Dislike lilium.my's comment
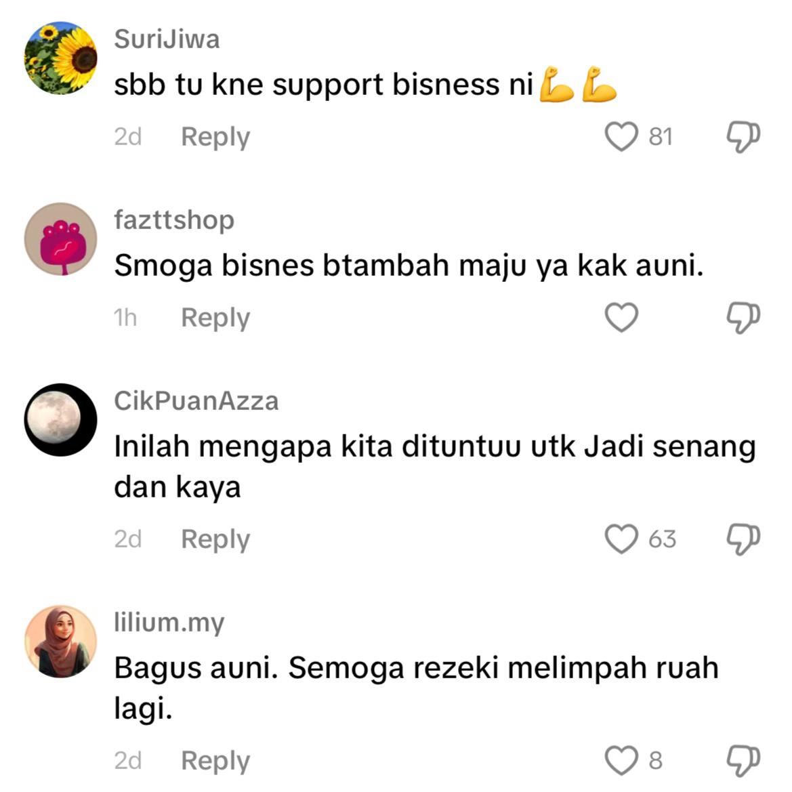The height and width of the screenshot is (792, 792). tap(743, 760)
